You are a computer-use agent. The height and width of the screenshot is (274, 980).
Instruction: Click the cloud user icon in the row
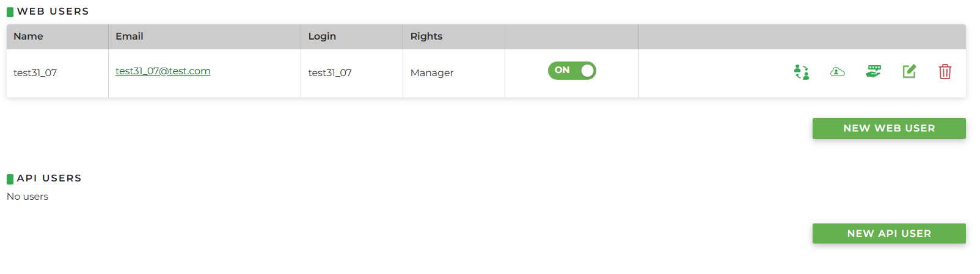(x=838, y=72)
